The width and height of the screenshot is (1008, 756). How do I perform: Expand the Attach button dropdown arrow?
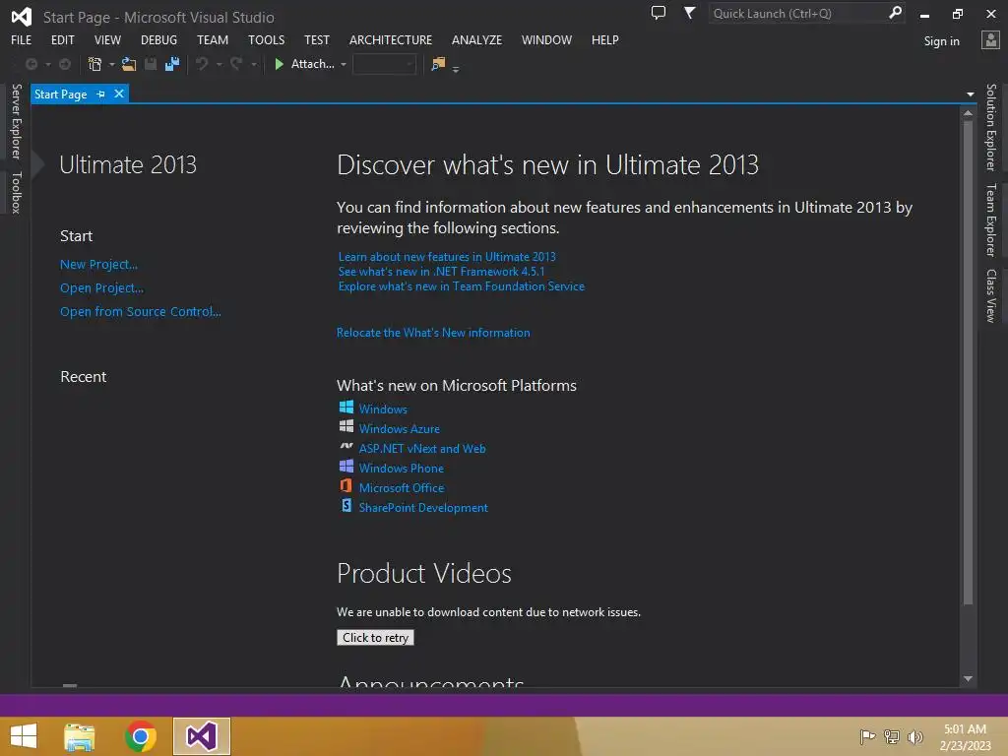tap(344, 65)
